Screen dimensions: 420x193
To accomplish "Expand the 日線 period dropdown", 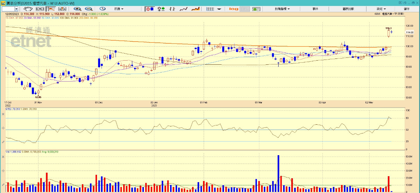I will 119,9.
